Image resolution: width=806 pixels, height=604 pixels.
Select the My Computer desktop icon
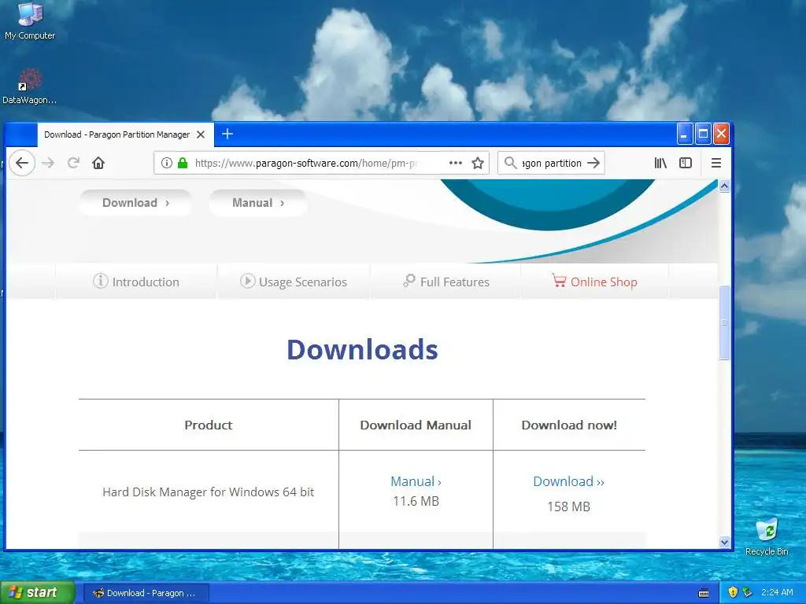30,21
